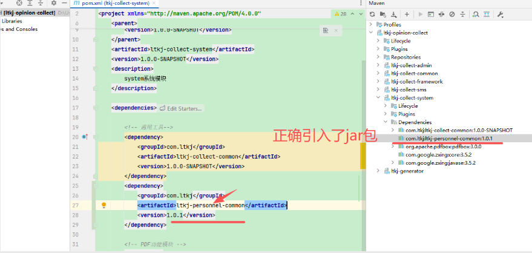Select [ltkj-opinion-collect] project root
This screenshot has height=253, width=532.
(28, 13)
